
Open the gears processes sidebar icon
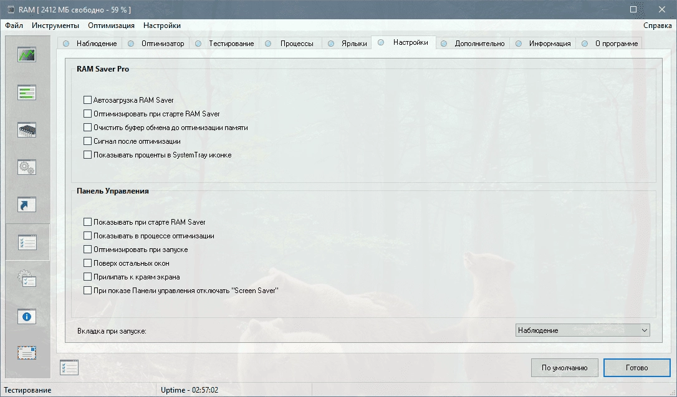(27, 167)
